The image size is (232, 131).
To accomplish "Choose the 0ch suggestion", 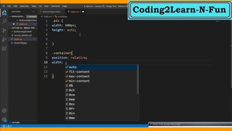I will point(101,90).
